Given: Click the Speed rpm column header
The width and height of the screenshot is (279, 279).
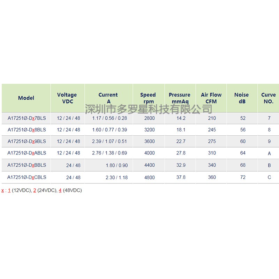Looking at the screenshot, I should (148, 98).
